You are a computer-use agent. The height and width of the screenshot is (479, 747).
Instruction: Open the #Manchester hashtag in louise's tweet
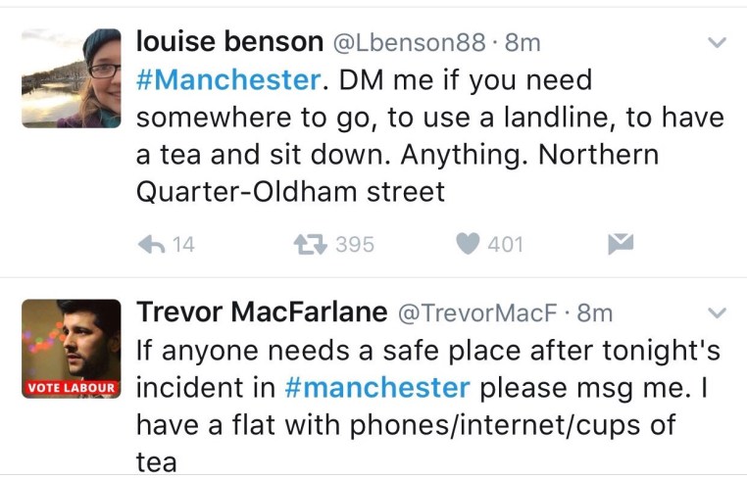tap(227, 79)
